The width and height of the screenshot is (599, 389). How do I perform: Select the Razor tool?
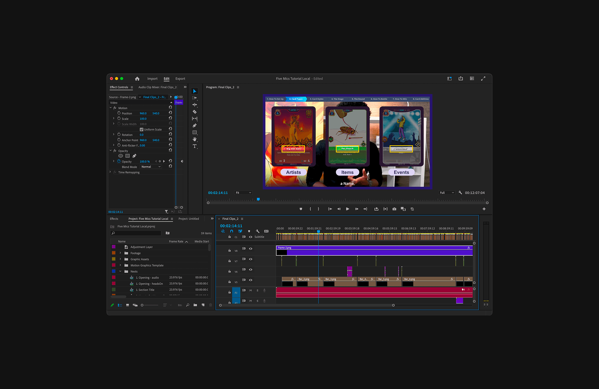pos(195,112)
